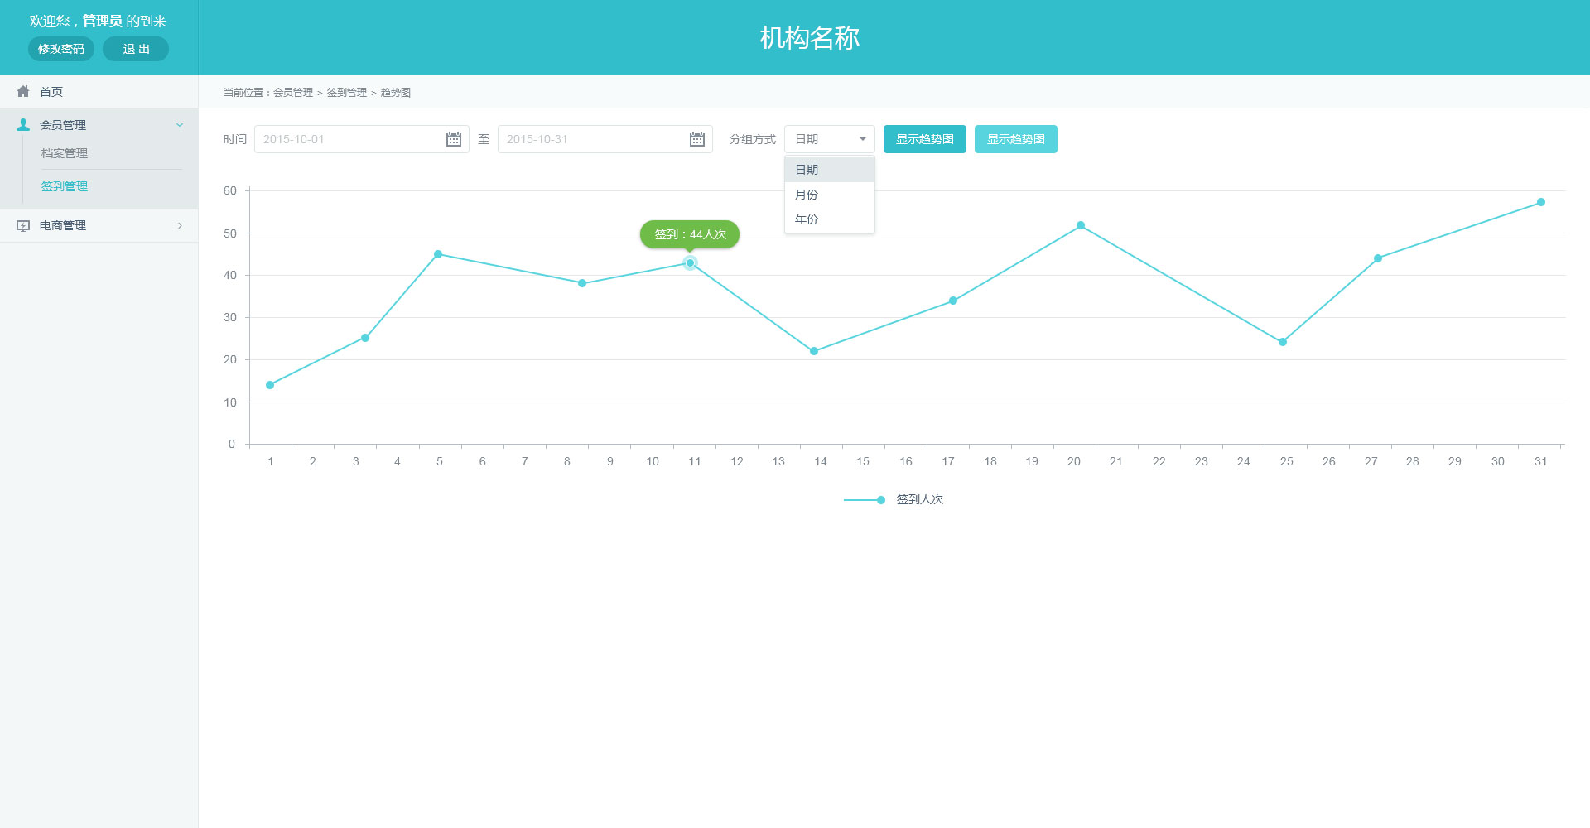Click the 签到：44人次 tooltip label
This screenshot has width=1590, height=828.
pyautogui.click(x=690, y=234)
